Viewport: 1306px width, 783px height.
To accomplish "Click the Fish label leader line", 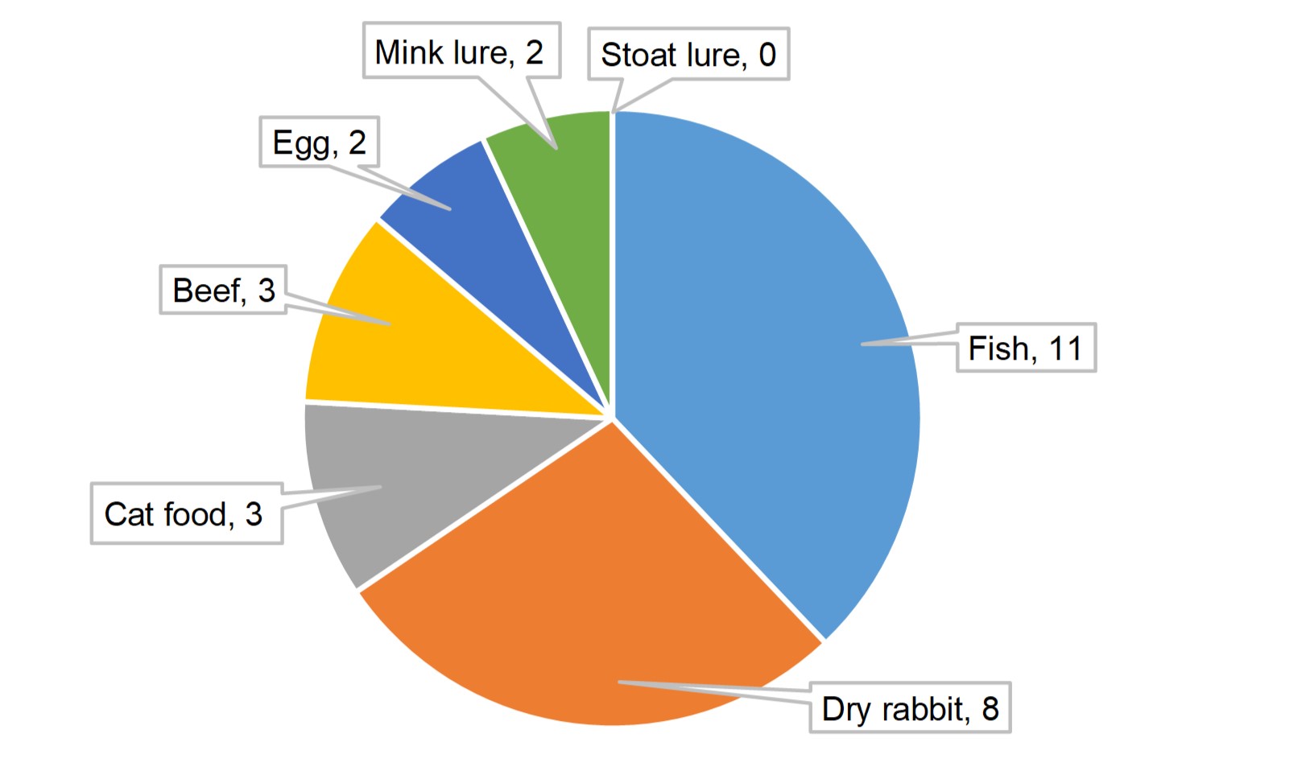I will pyautogui.click(x=910, y=338).
